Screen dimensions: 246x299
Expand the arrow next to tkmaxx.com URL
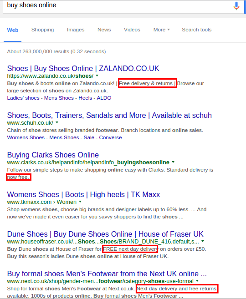point(80,202)
